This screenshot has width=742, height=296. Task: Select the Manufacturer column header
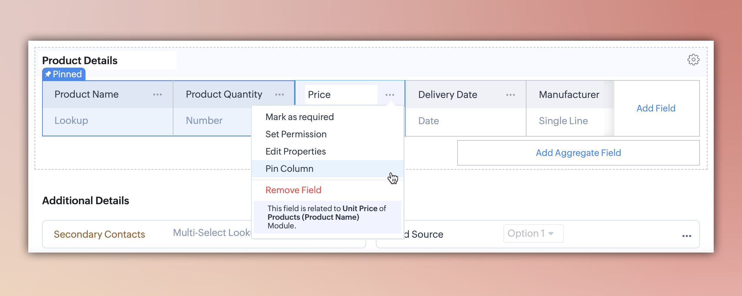[569, 95]
